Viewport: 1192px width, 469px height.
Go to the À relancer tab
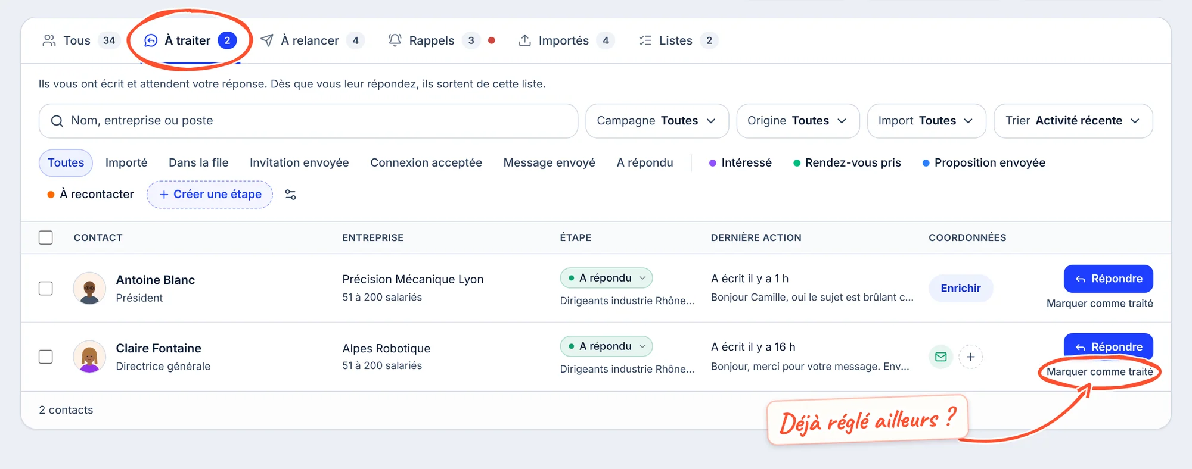[x=312, y=40]
